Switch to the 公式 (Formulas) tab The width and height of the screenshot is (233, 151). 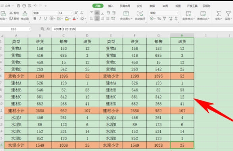139,6
